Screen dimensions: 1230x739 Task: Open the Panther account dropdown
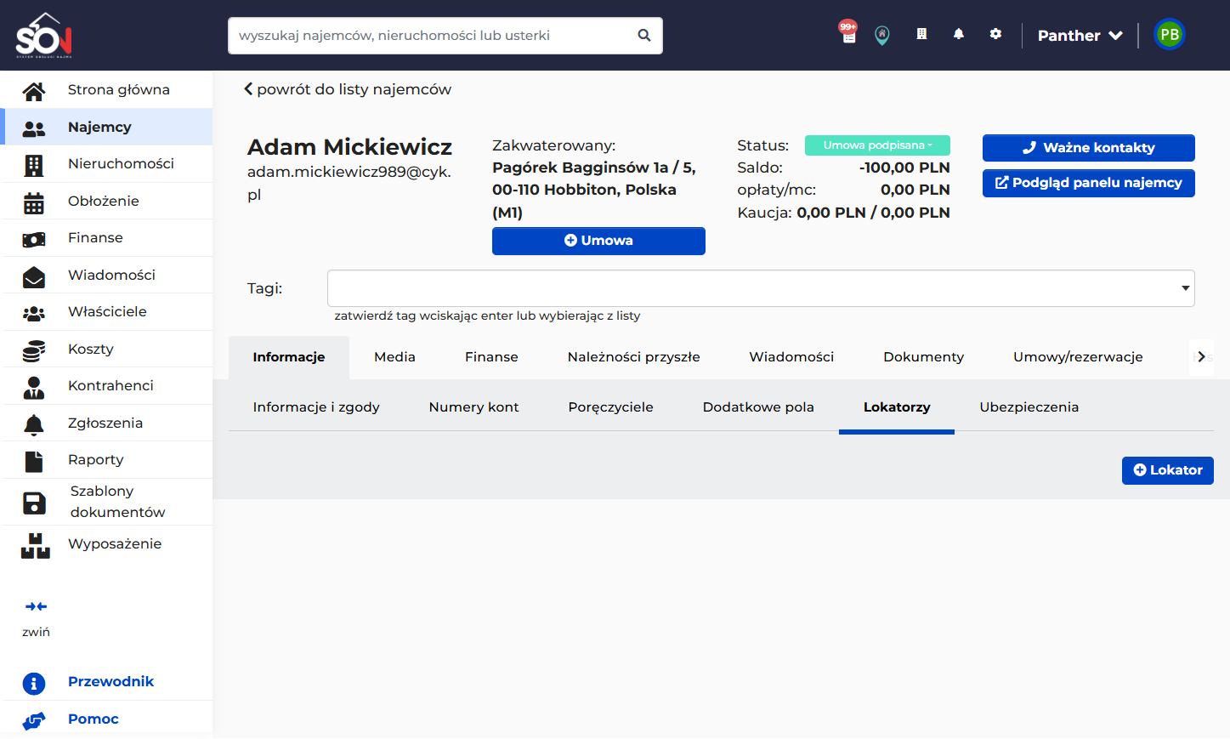click(x=1080, y=36)
